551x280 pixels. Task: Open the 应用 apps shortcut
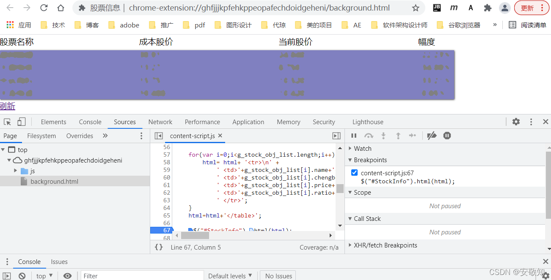point(19,25)
